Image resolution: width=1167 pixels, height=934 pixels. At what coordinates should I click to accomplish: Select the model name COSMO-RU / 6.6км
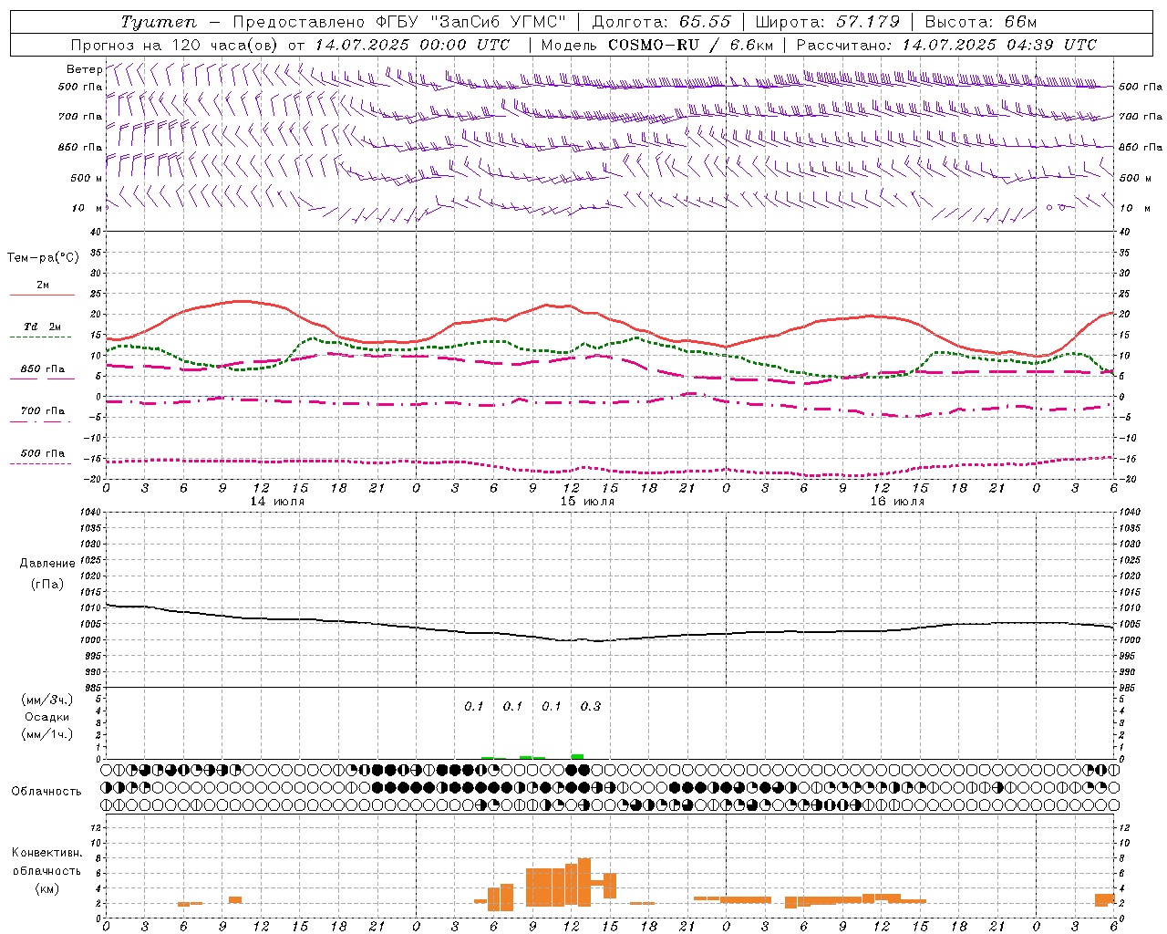point(691,45)
